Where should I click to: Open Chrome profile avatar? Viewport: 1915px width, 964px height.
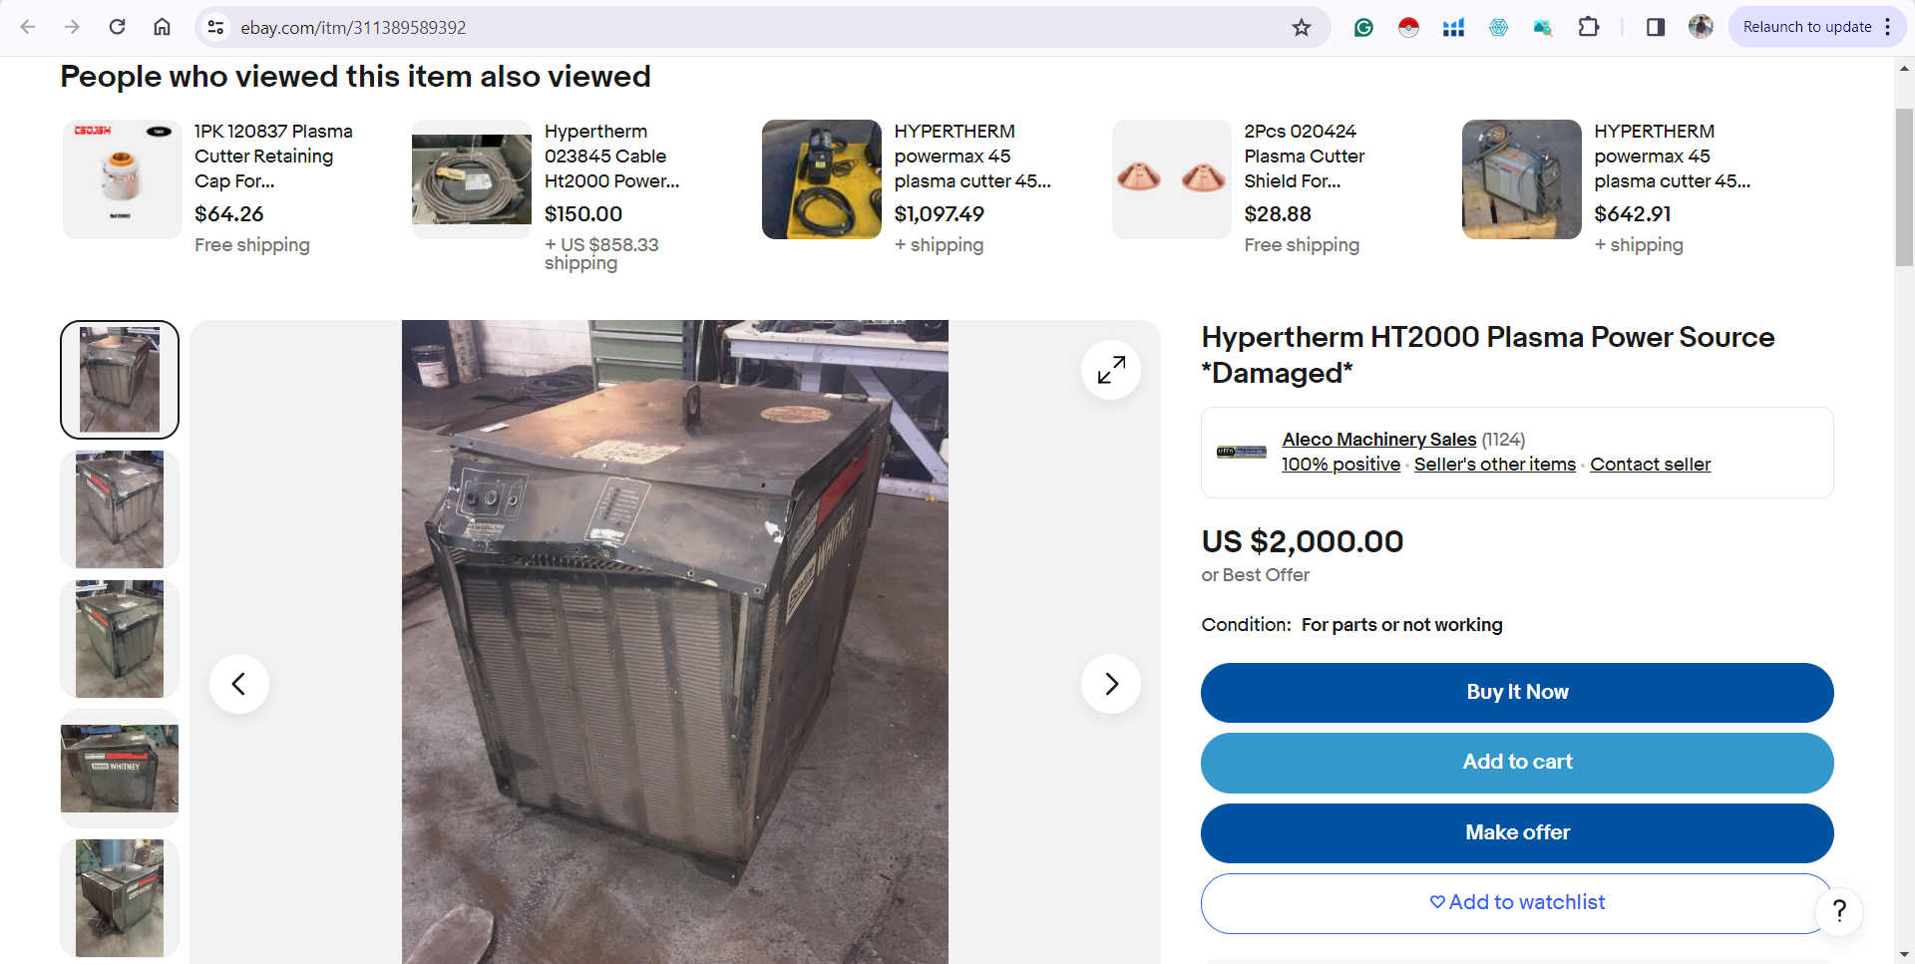click(1701, 27)
